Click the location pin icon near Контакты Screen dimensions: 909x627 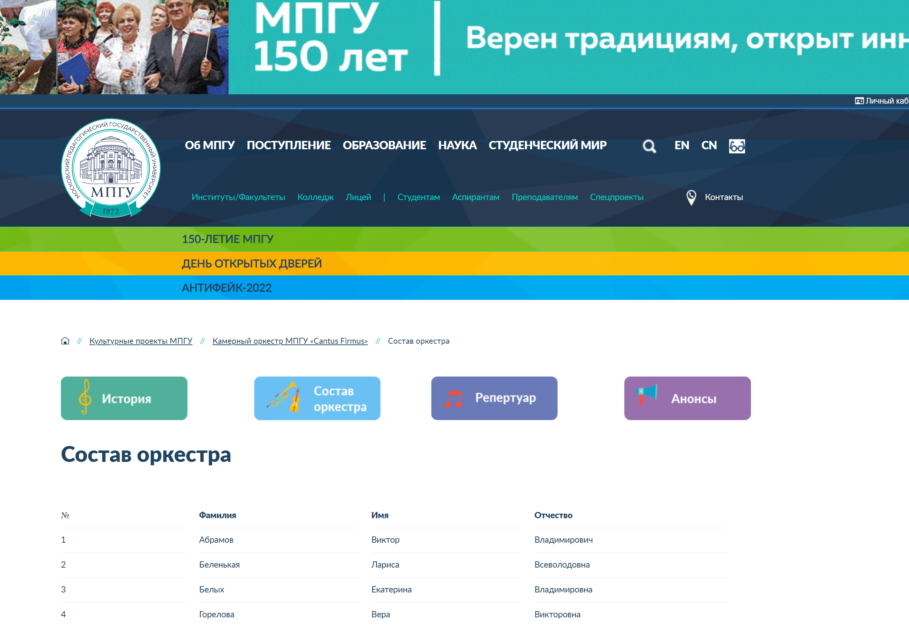(691, 198)
